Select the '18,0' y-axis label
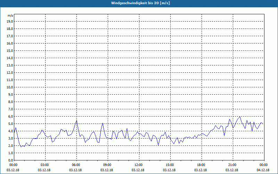278x174 pixels. (10, 29)
